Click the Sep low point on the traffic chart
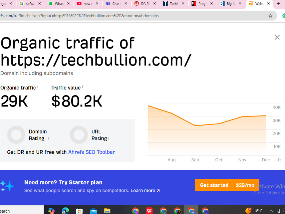The width and height of the screenshot is (285, 214). pyautogui.click(x=195, y=126)
